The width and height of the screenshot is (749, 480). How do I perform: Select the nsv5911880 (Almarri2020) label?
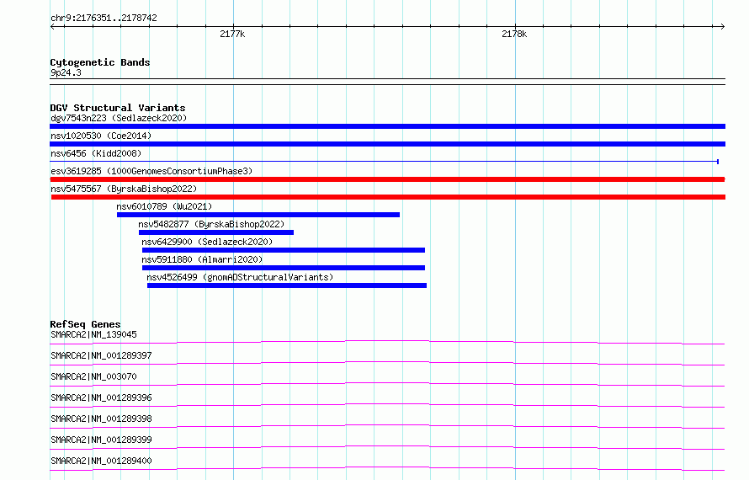[x=202, y=259]
